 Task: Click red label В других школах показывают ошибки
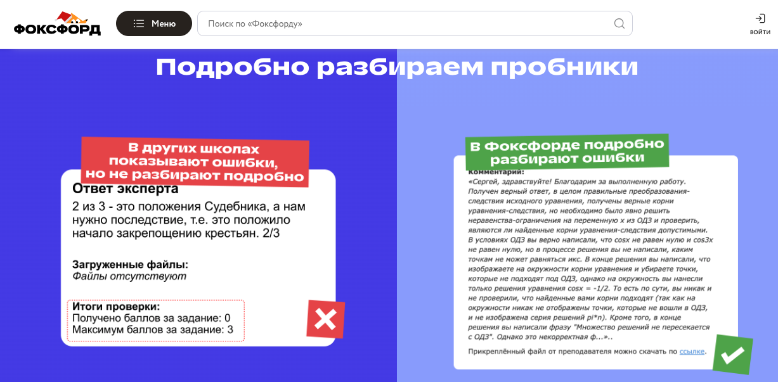tap(195, 162)
